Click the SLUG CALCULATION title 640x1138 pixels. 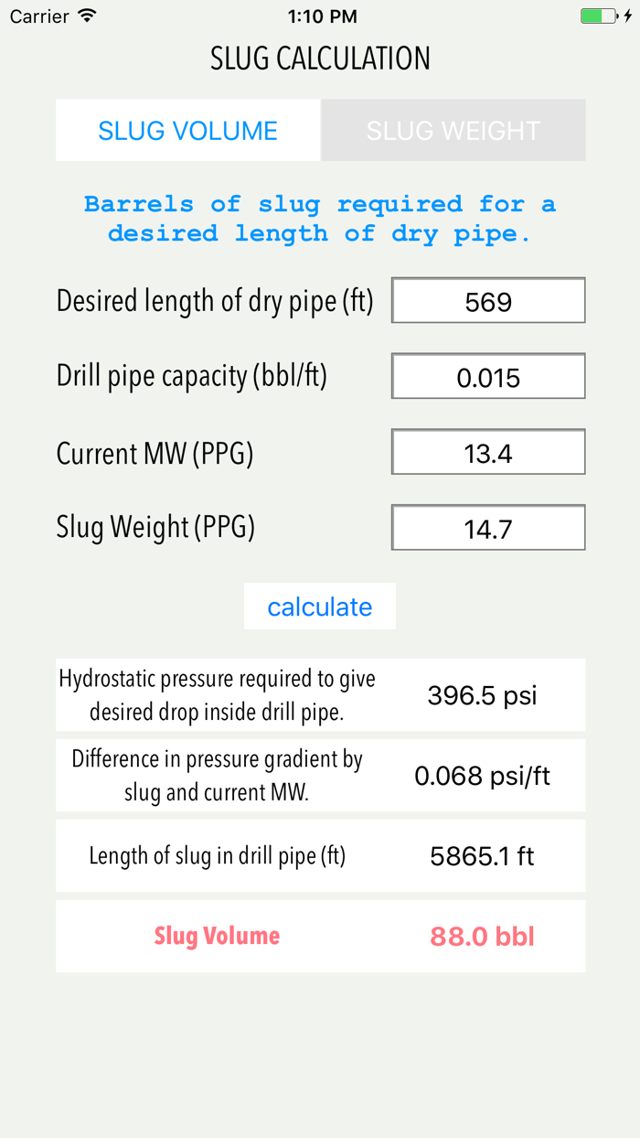coord(320,58)
